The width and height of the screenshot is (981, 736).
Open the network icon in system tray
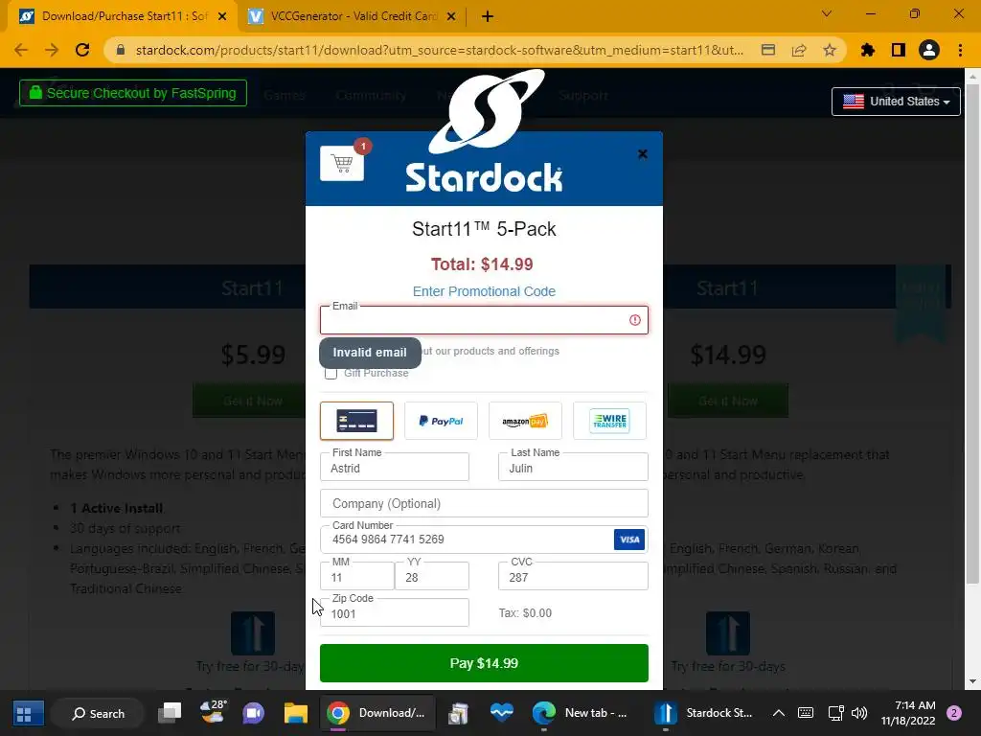click(x=835, y=713)
